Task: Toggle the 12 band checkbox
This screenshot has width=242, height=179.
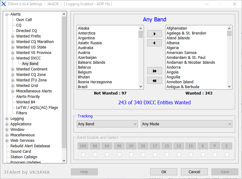Action: coord(179,154)
